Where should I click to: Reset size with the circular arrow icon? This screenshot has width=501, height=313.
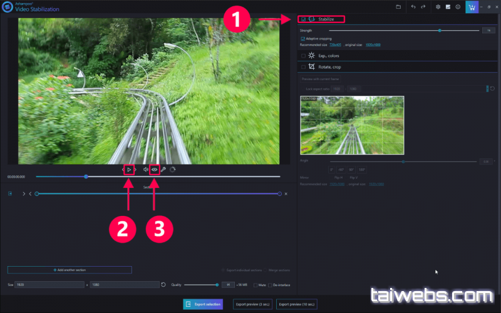pos(163,285)
